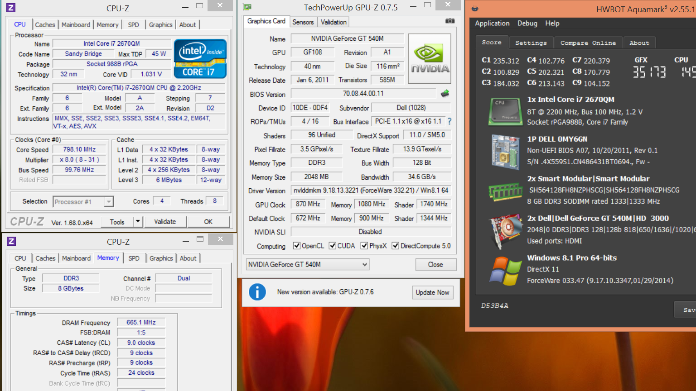Open SPD tab in top CPU-Z window
Viewport: 696px width, 391px height.
click(133, 25)
